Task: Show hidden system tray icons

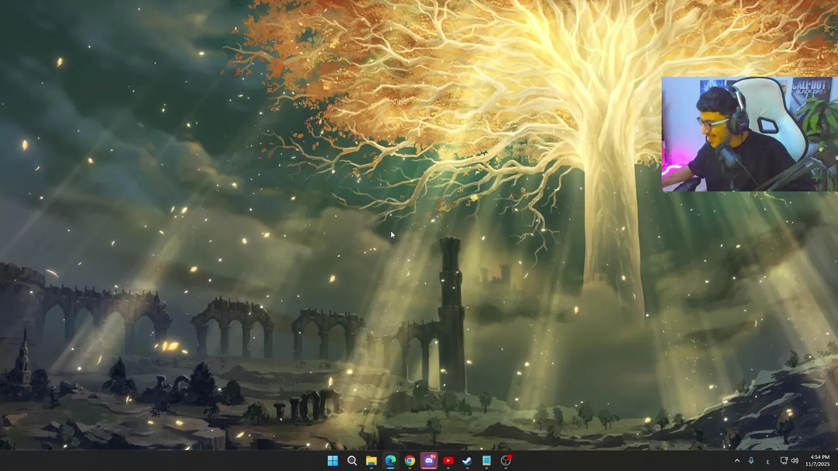Action: [x=737, y=461]
